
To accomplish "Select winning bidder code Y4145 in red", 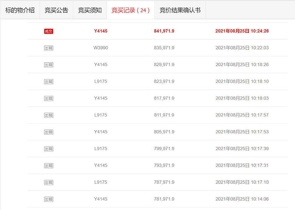I will tap(101, 31).
